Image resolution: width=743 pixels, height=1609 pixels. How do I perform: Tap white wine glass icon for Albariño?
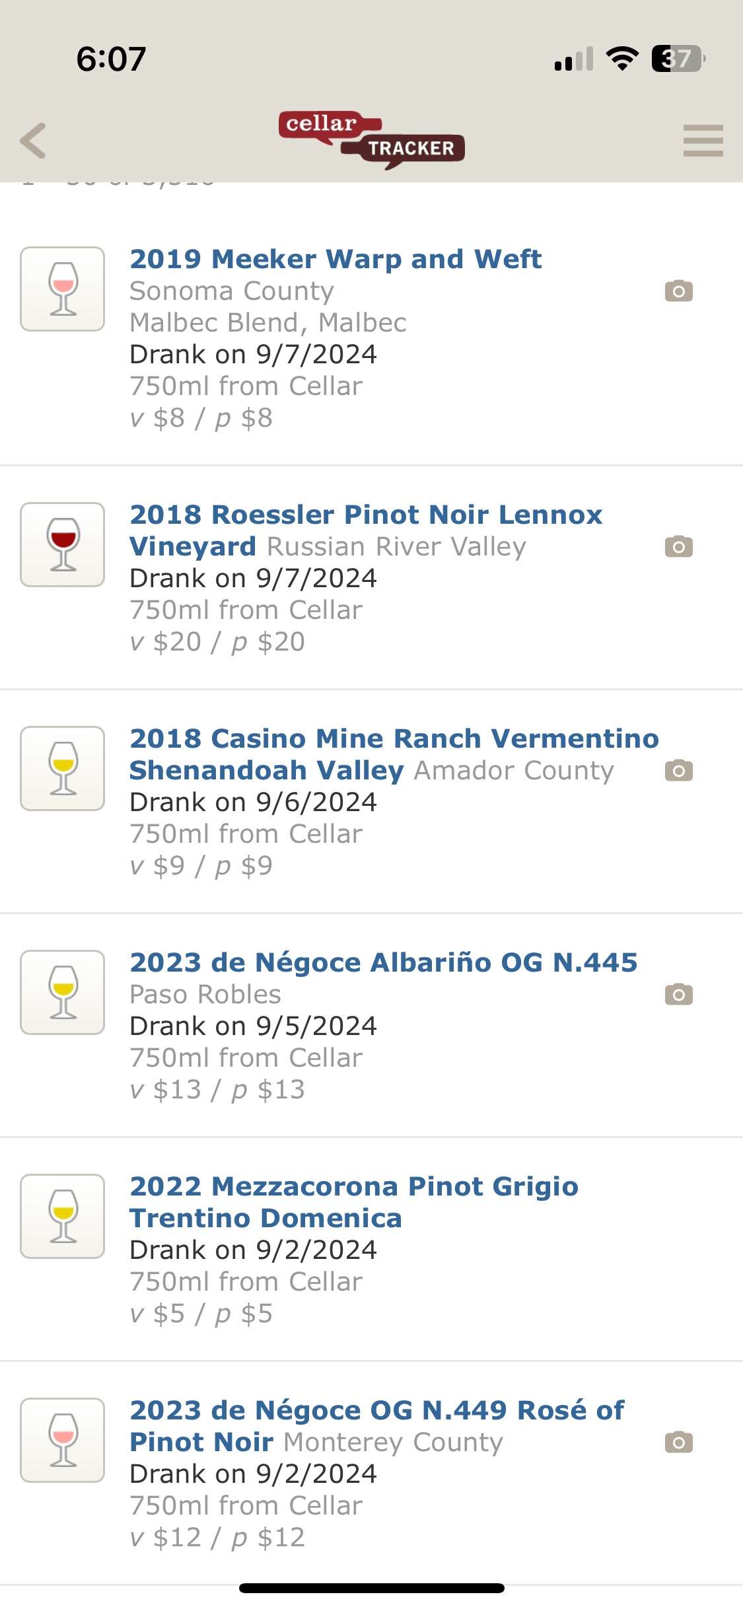[x=63, y=993]
